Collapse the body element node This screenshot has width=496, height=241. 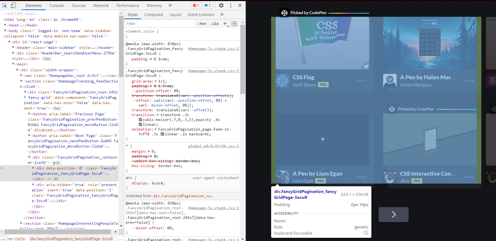pos(5,31)
